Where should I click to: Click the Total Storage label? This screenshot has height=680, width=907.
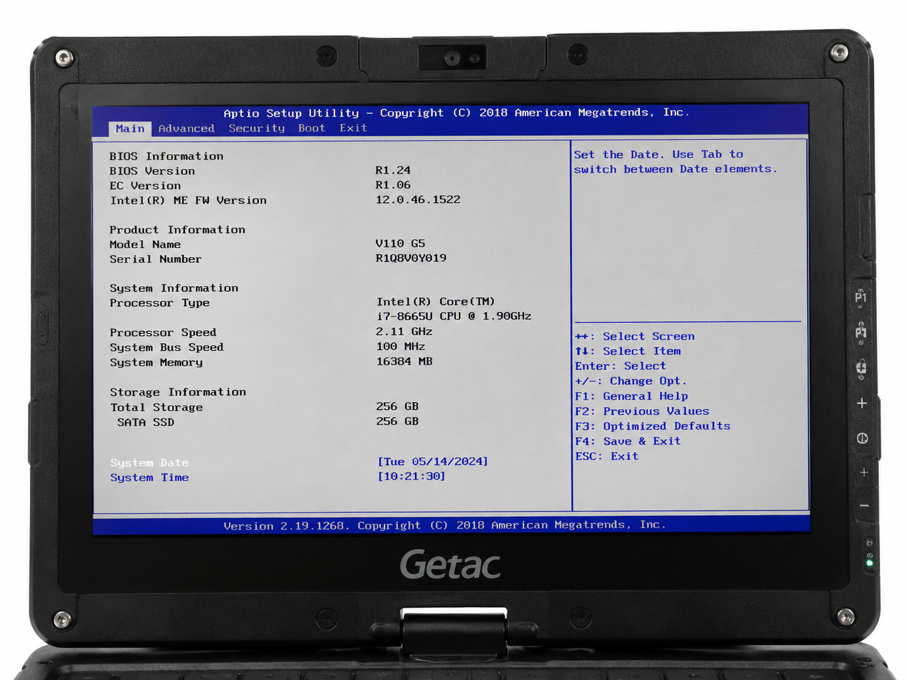point(157,408)
